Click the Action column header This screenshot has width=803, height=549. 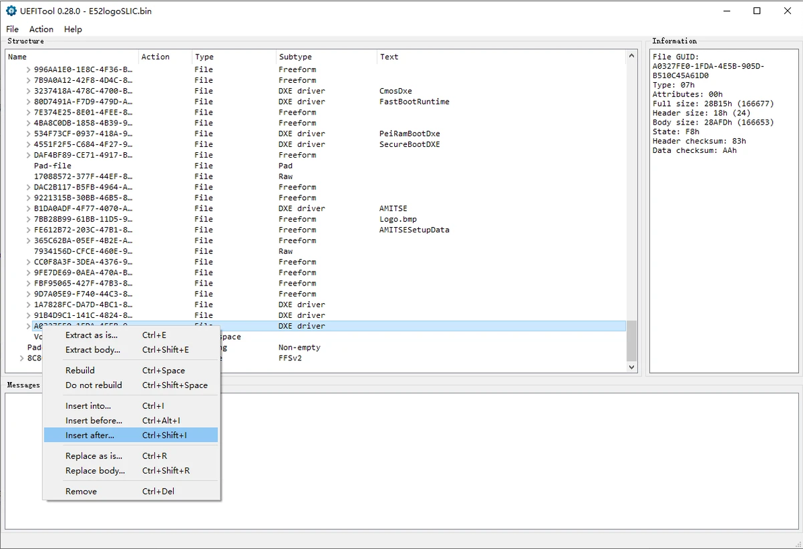165,57
